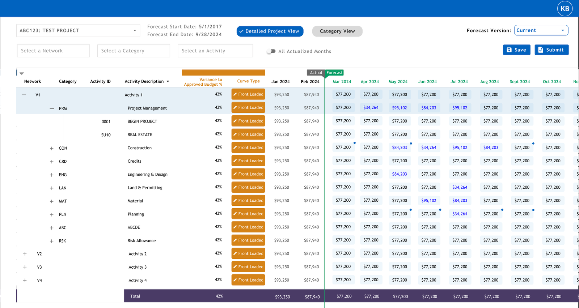This screenshot has height=308, width=579.
Task: Click the Save button
Action: pyautogui.click(x=517, y=50)
